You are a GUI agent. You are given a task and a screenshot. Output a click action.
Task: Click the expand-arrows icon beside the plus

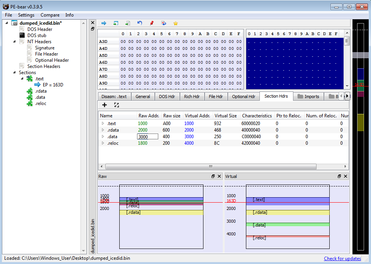[116, 105]
